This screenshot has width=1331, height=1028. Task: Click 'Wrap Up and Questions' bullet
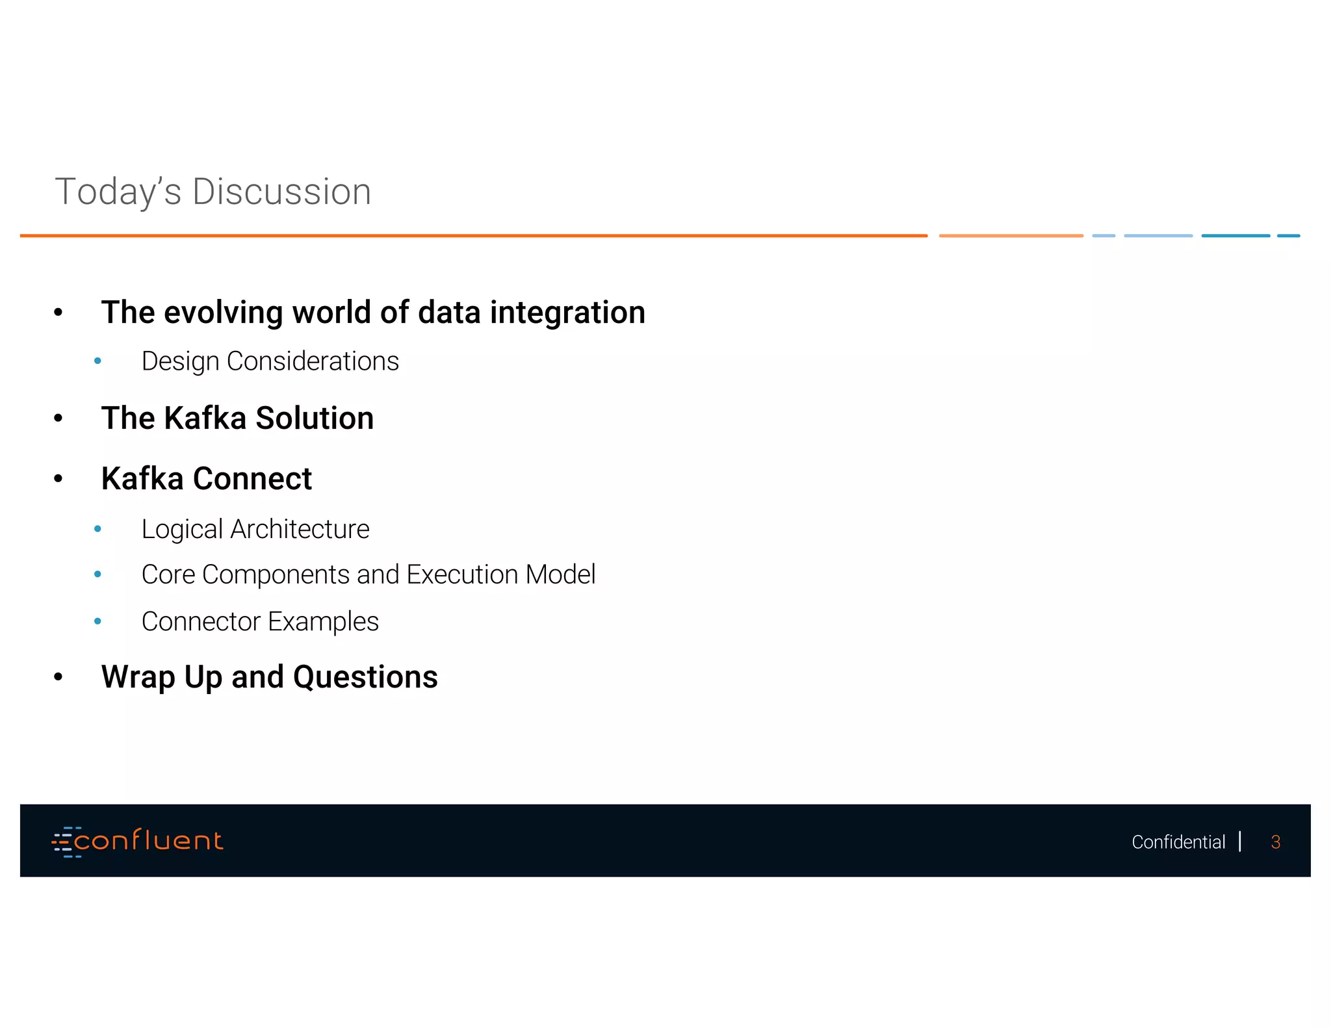269,677
